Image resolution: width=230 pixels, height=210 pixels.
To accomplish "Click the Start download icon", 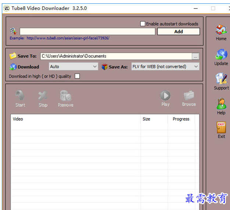I will (x=20, y=96).
